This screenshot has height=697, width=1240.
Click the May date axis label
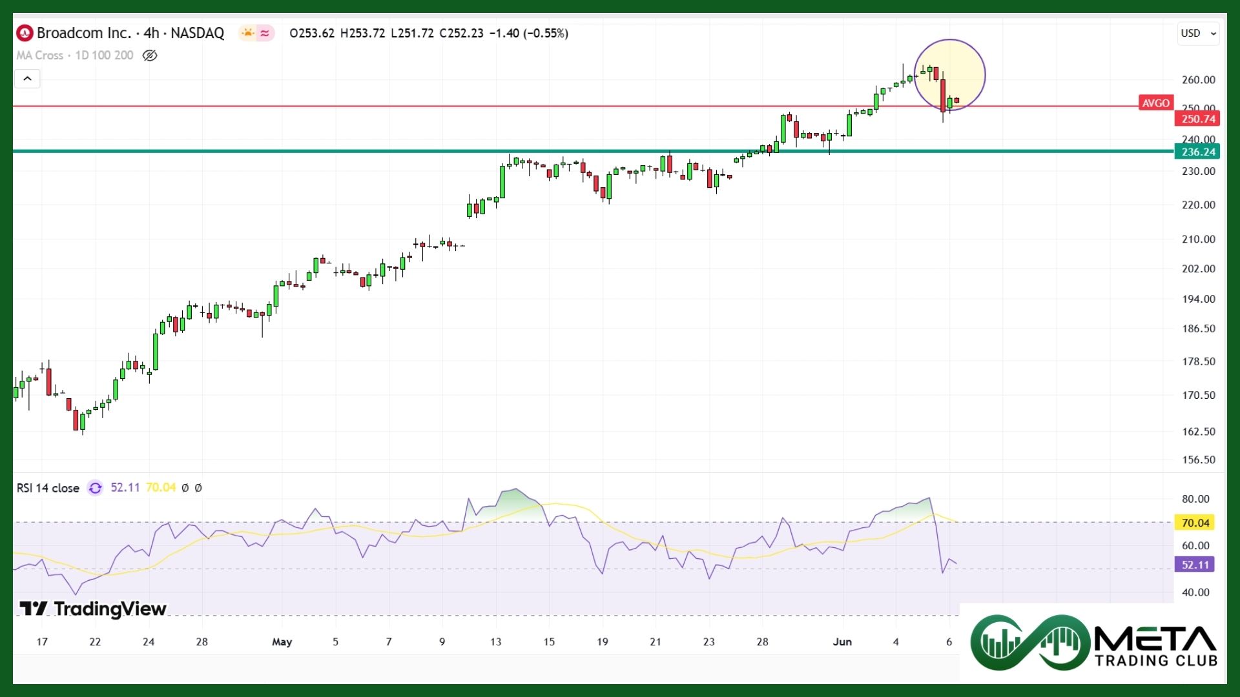pos(282,642)
